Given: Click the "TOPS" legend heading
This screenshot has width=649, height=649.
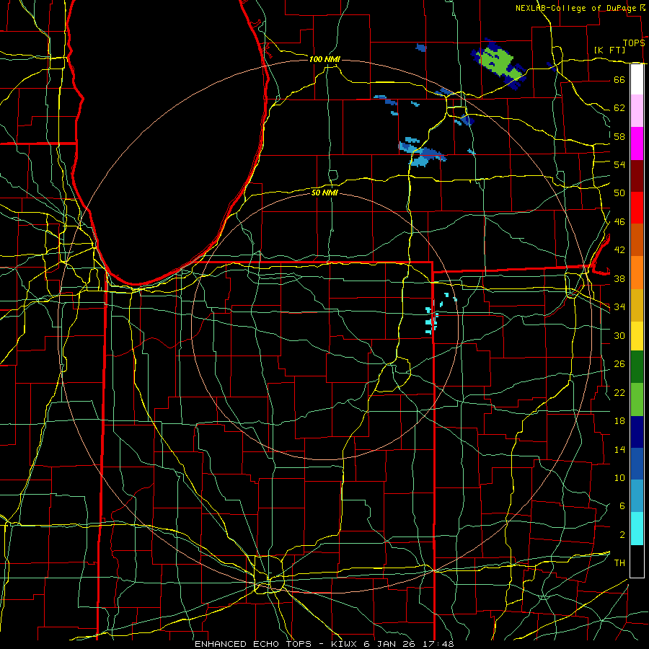Looking at the screenshot, I should pyautogui.click(x=634, y=43).
